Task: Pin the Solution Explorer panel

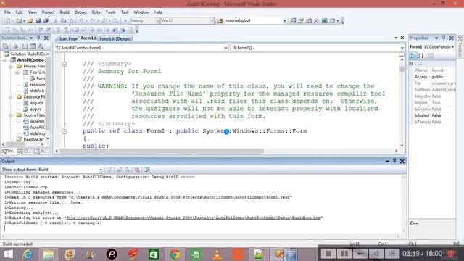Action: [38, 38]
